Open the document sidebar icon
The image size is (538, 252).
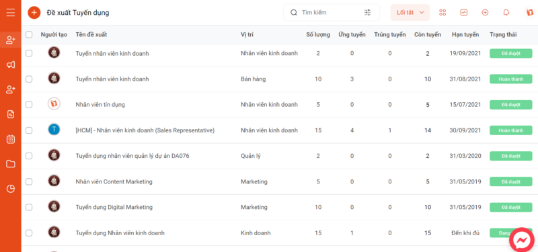click(x=11, y=114)
